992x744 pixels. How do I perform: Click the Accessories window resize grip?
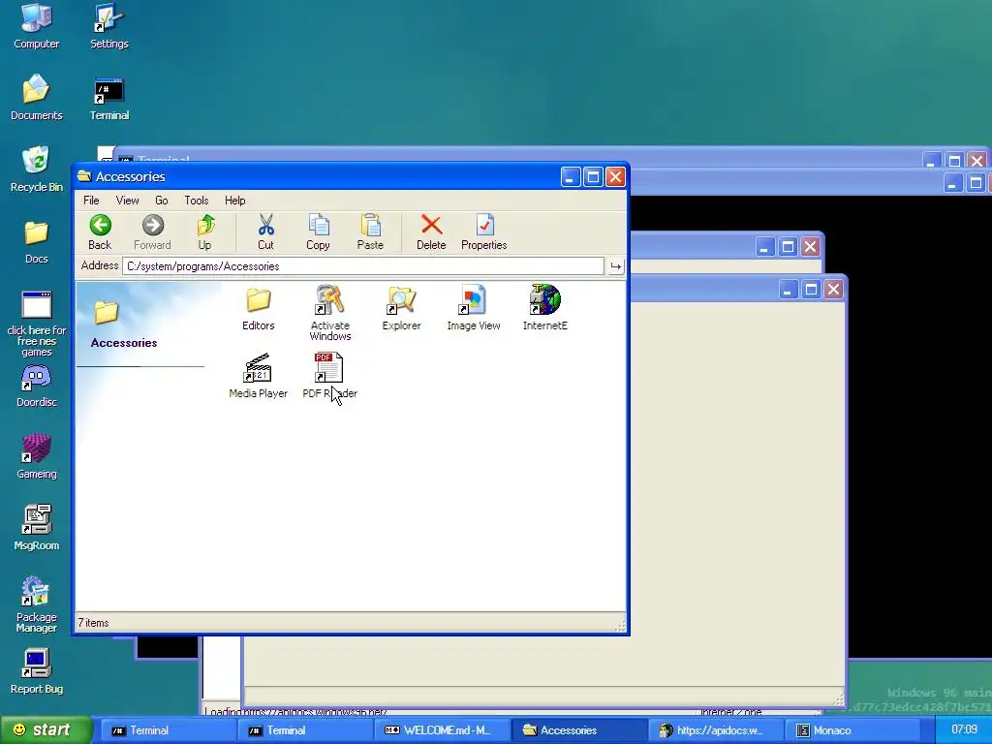tap(620, 626)
